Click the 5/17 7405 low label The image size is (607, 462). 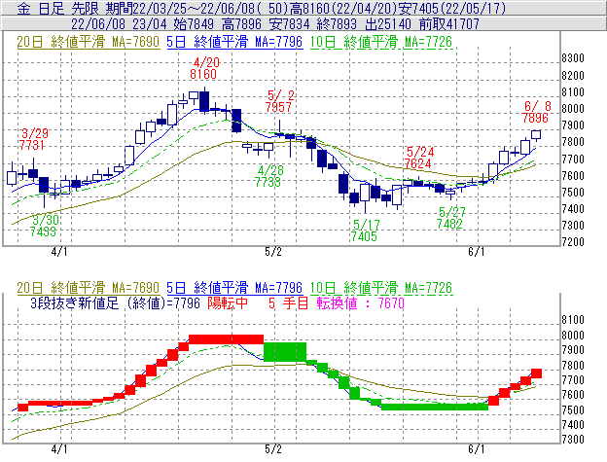pos(365,231)
